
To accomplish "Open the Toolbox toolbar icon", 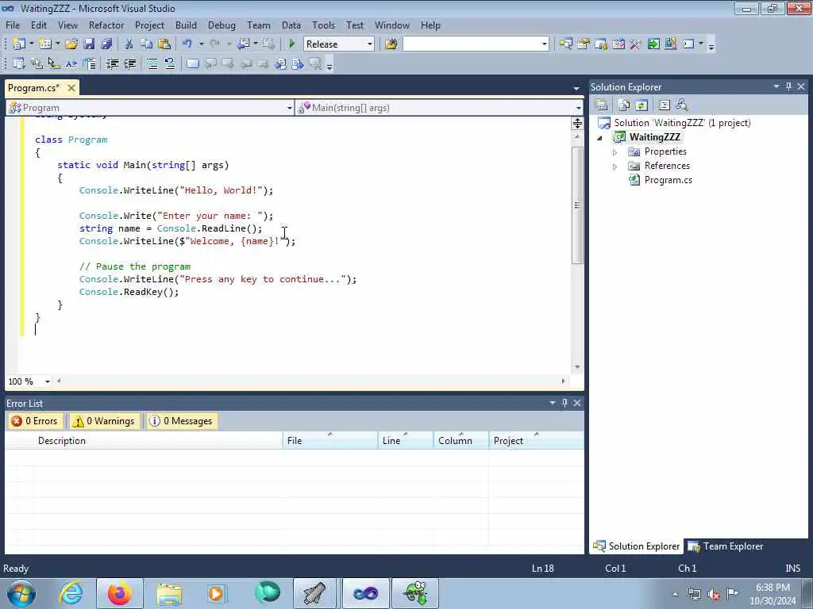I will point(635,44).
